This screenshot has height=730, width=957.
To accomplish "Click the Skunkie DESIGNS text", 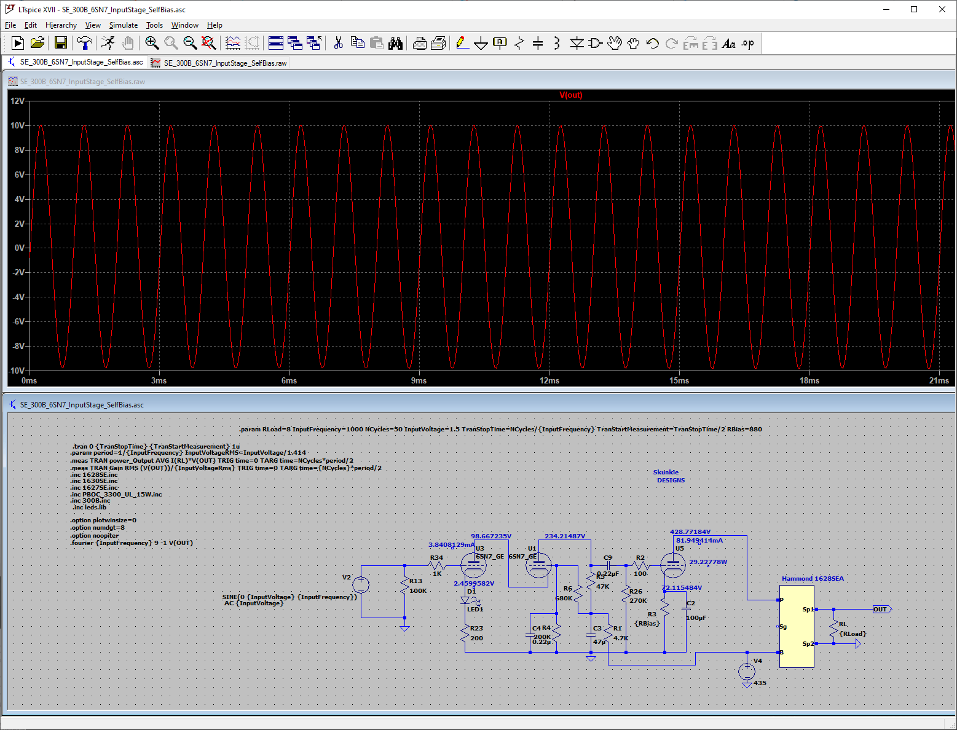I will (669, 476).
